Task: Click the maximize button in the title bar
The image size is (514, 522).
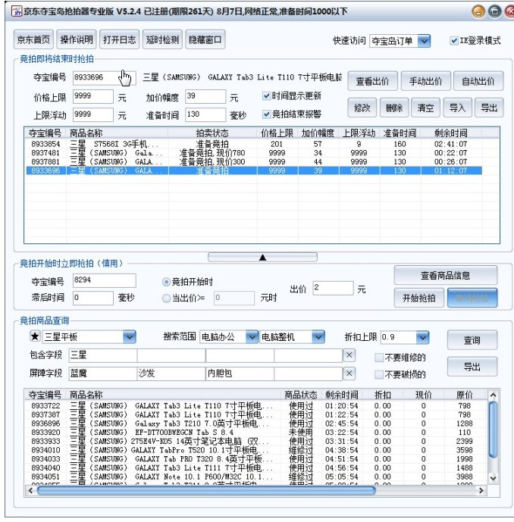Action: click(x=494, y=11)
